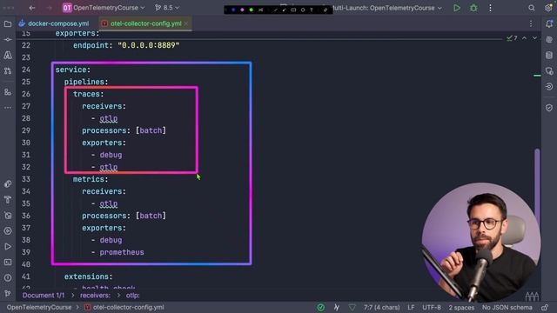
Task: Open the AI Assistant sidebar icon
Action: tap(549, 40)
